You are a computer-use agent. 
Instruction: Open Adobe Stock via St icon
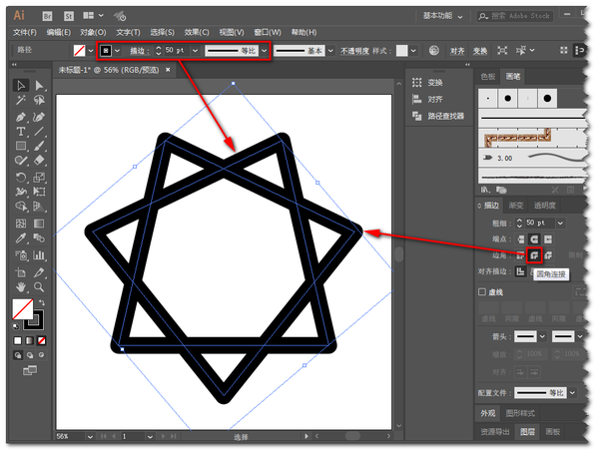(68, 16)
